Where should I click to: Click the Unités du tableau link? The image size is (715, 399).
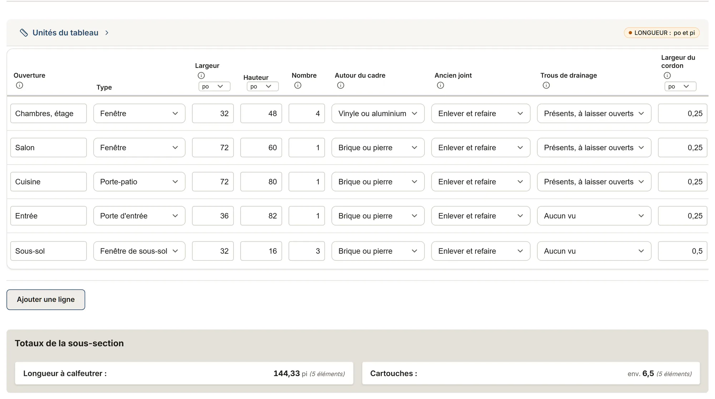[x=65, y=33]
